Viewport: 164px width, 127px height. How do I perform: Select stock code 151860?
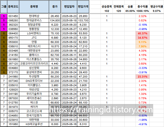click(x=13, y=124)
